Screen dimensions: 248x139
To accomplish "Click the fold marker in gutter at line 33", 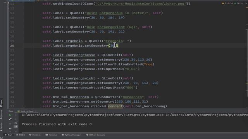I will click(x=24, y=107).
